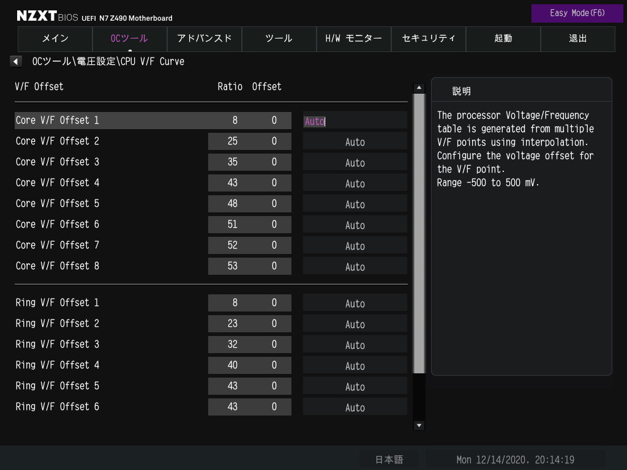Click ratio value 23 of Ring Offset 2
627x470 pixels.
232,323
